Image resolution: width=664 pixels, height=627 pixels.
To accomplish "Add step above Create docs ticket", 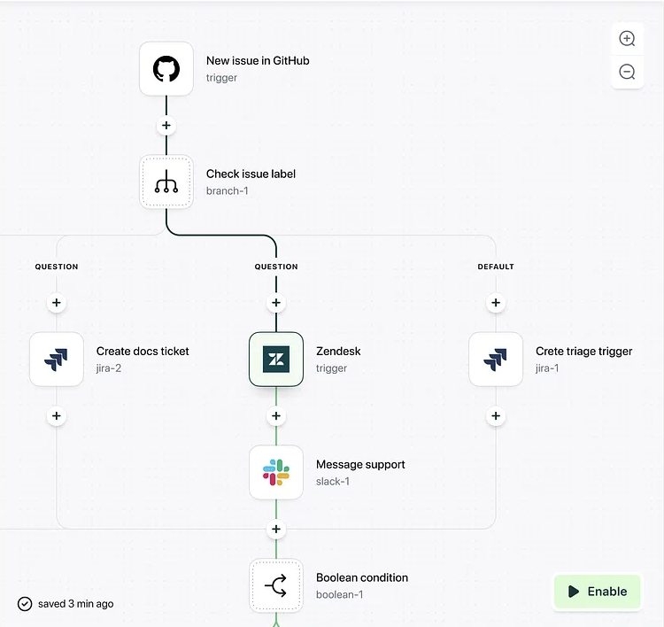I will click(x=57, y=303).
